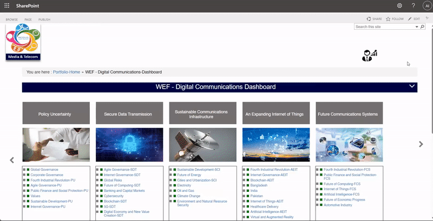
Task: Open Digital Economy and New Value Creation-SDT
Action: tap(127, 213)
